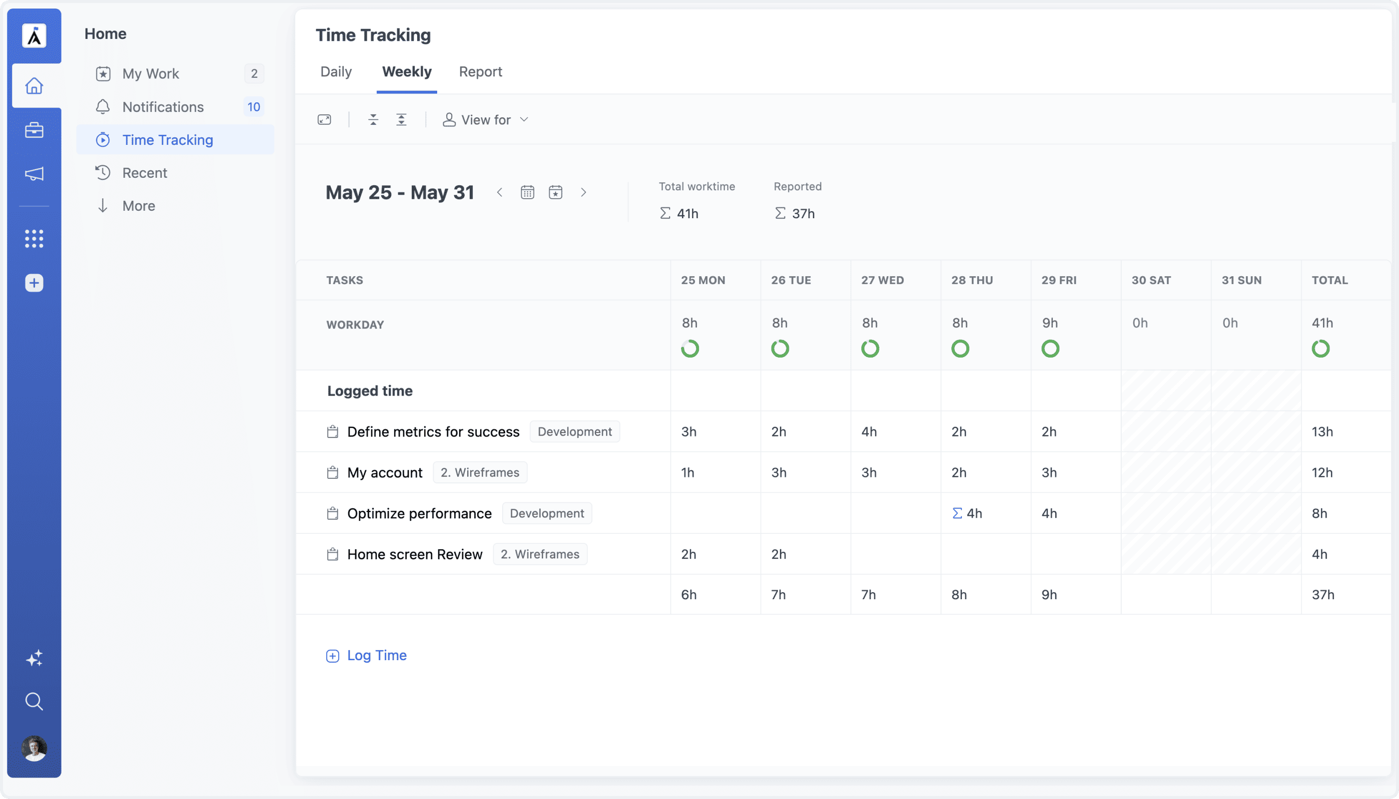Open the Optimize performance task
This screenshot has width=1399, height=799.
420,514
